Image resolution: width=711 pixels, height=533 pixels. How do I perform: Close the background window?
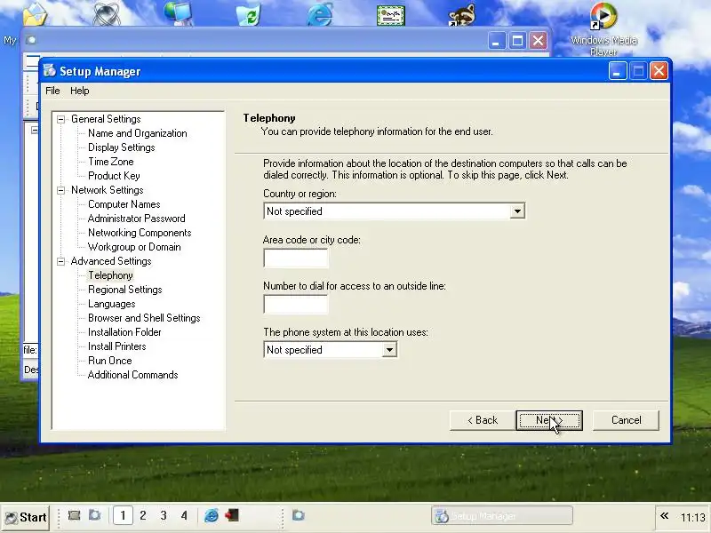click(539, 41)
